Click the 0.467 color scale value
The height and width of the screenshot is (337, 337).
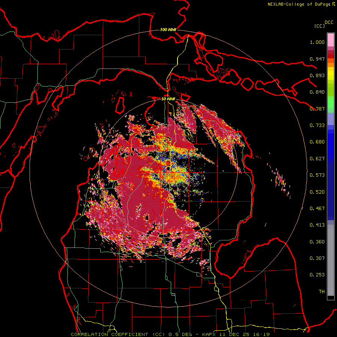tap(317, 209)
